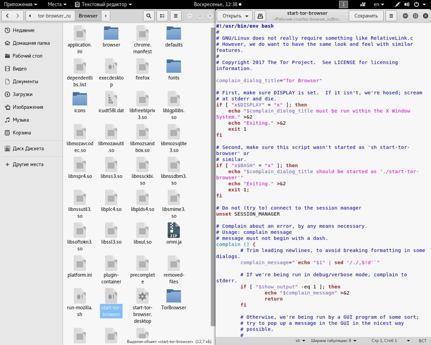The height and width of the screenshot is (345, 431).
Task: Expand the path bar right arrow
Action: (x=106, y=15)
